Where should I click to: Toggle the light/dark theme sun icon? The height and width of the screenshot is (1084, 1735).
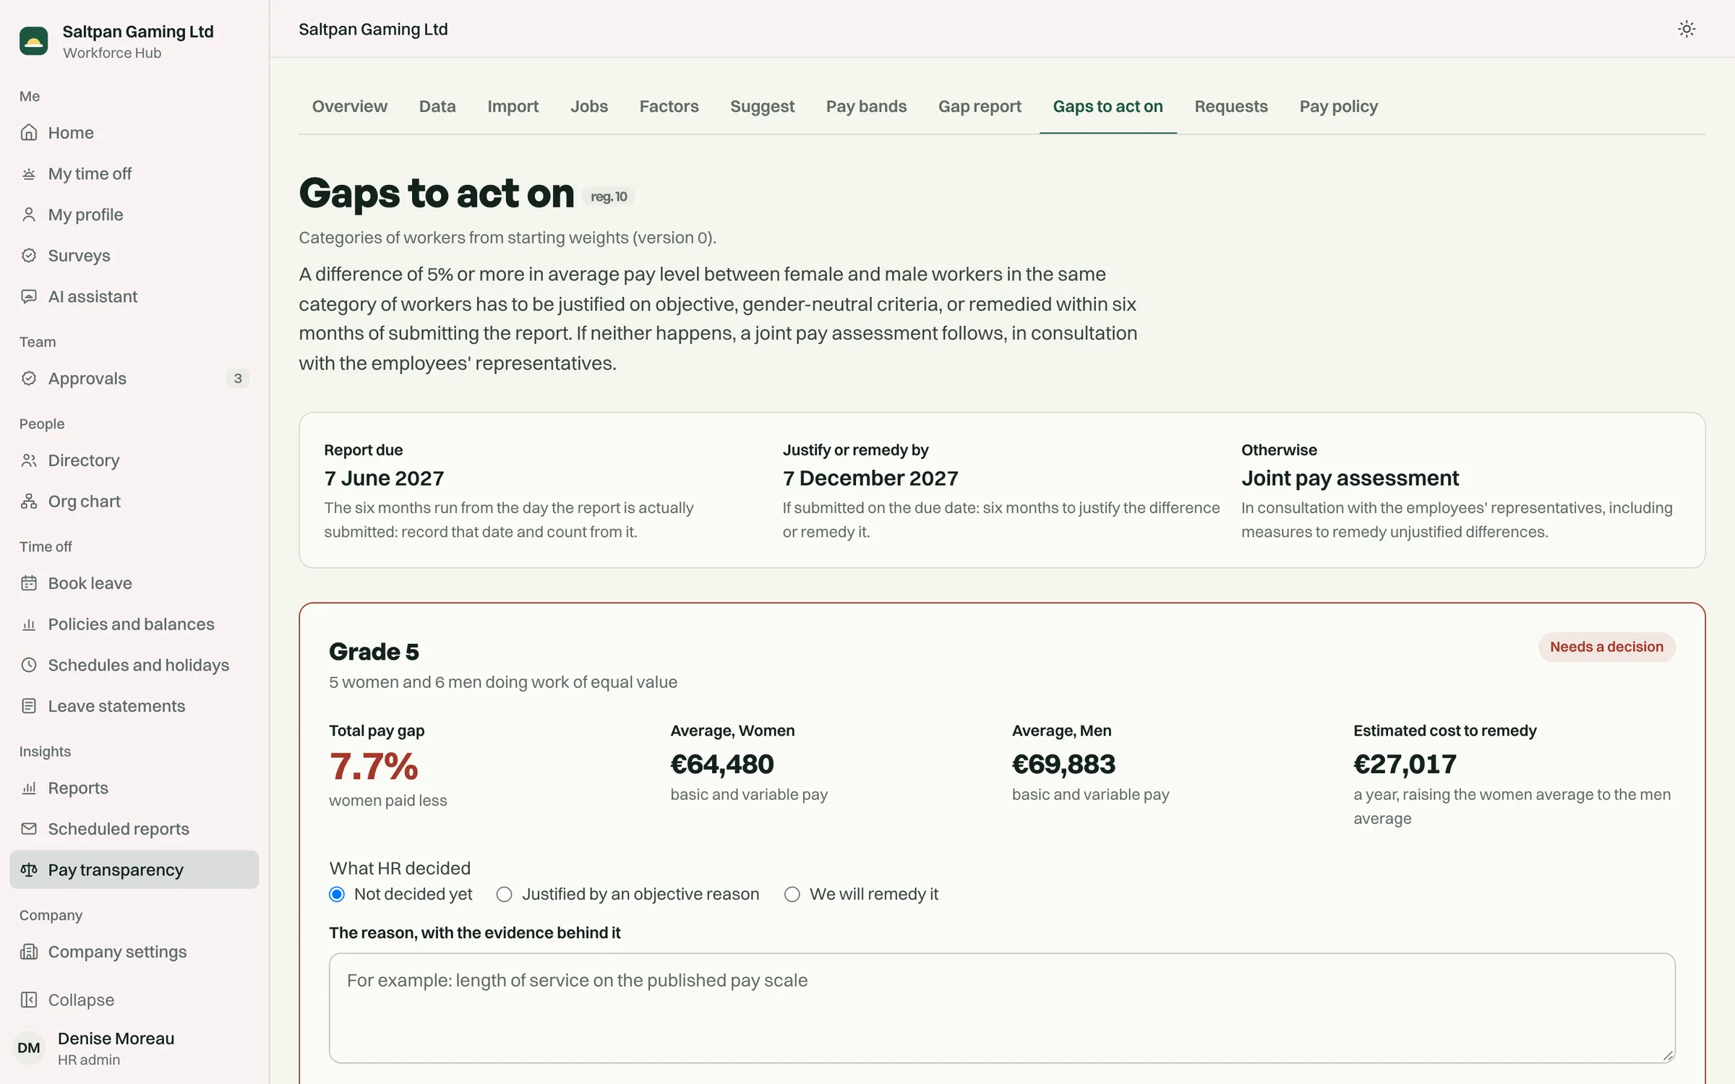(x=1686, y=29)
